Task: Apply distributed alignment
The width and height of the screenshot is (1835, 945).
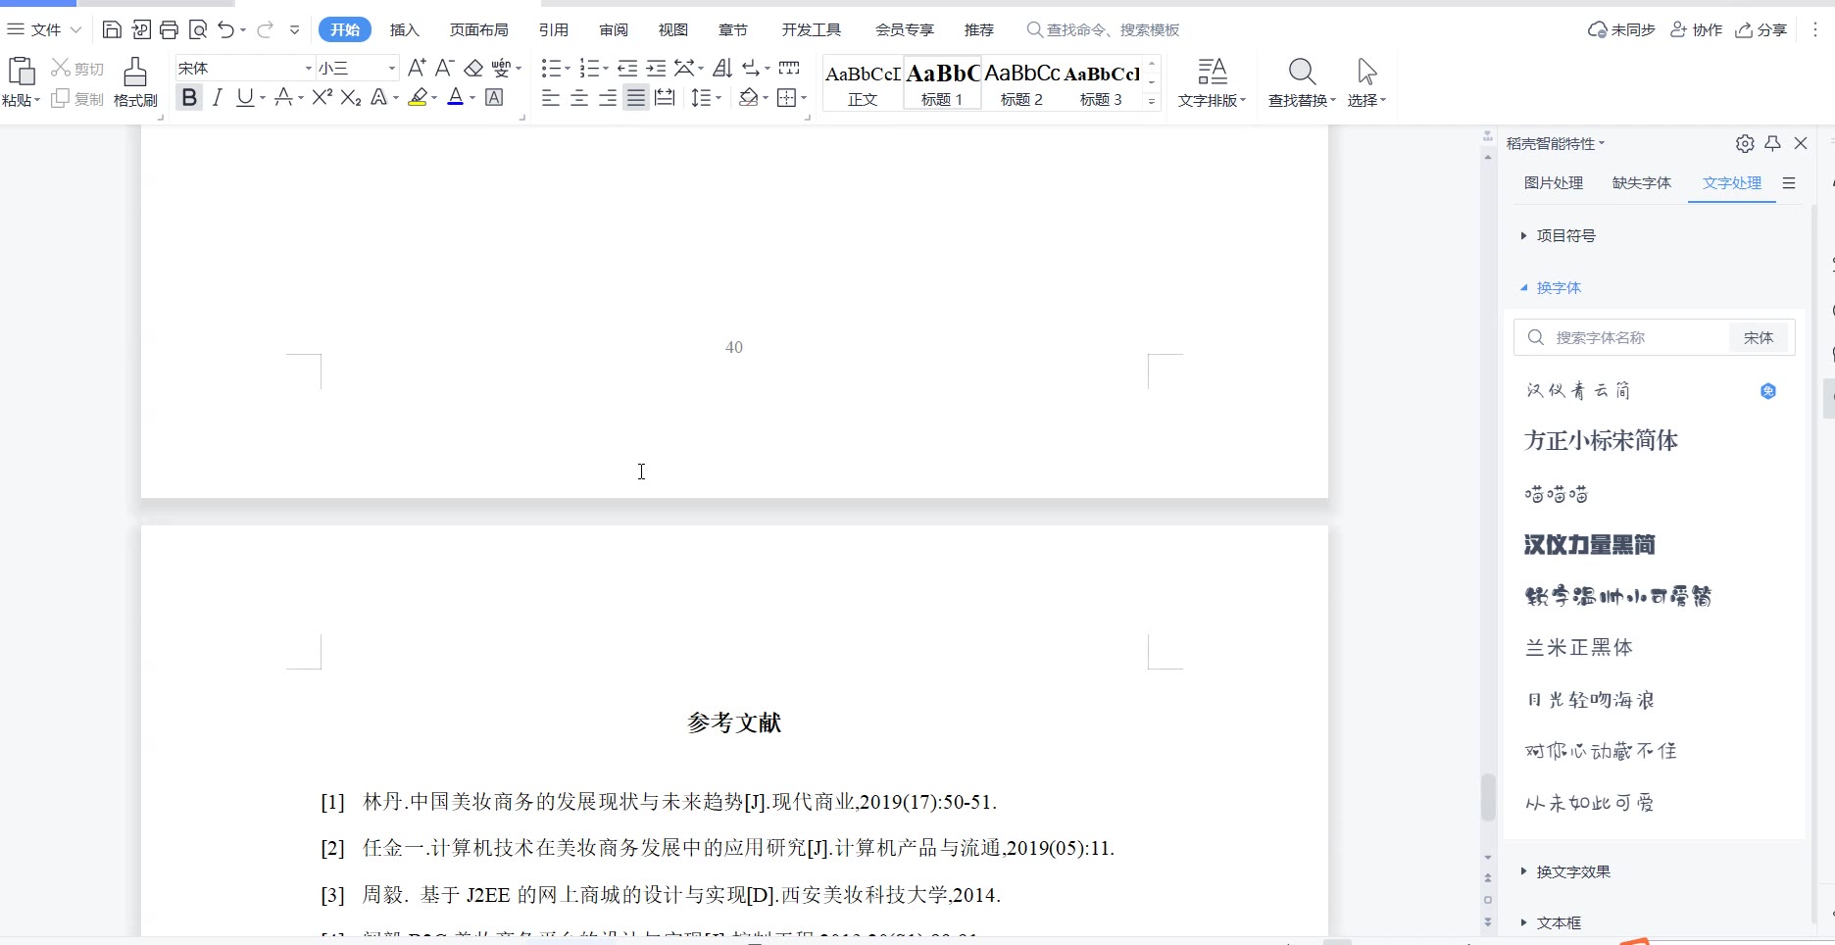Action: coord(665,98)
